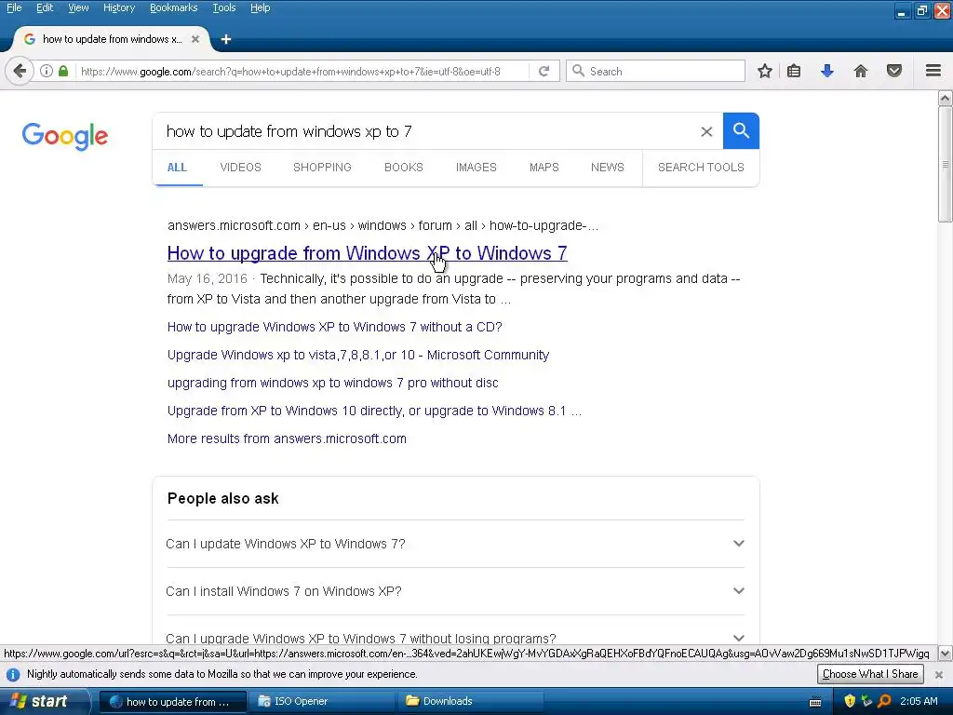This screenshot has height=715, width=953.
Task: Open the Firefox hamburger menu
Action: click(x=933, y=71)
